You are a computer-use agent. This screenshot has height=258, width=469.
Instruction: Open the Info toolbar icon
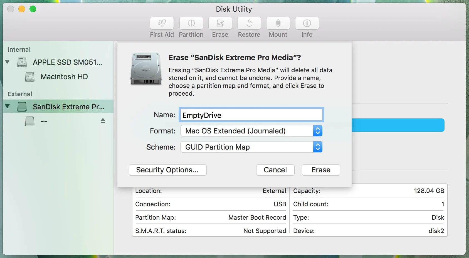(307, 23)
